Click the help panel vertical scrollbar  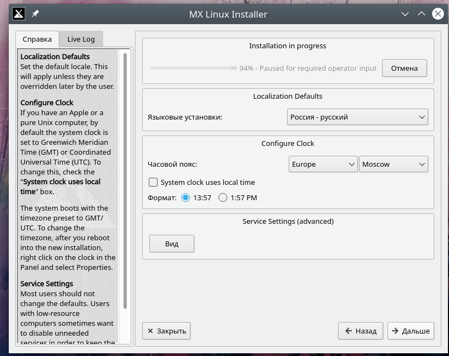pyautogui.click(x=126, y=181)
